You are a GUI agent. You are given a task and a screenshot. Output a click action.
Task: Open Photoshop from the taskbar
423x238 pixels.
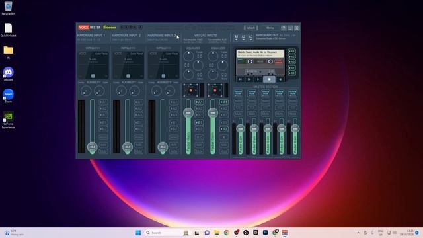click(265, 233)
